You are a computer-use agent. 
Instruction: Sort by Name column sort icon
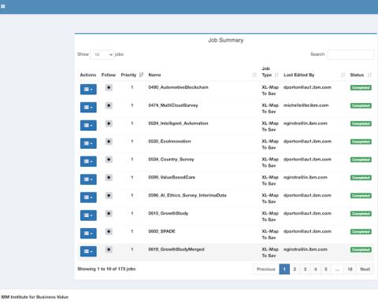pos(254,75)
